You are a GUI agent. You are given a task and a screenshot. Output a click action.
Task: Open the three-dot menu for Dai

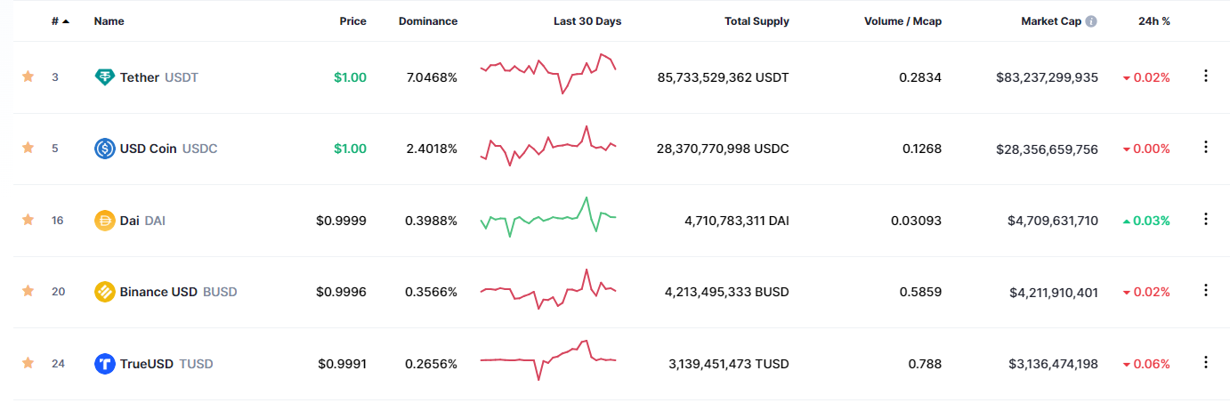(x=1206, y=219)
